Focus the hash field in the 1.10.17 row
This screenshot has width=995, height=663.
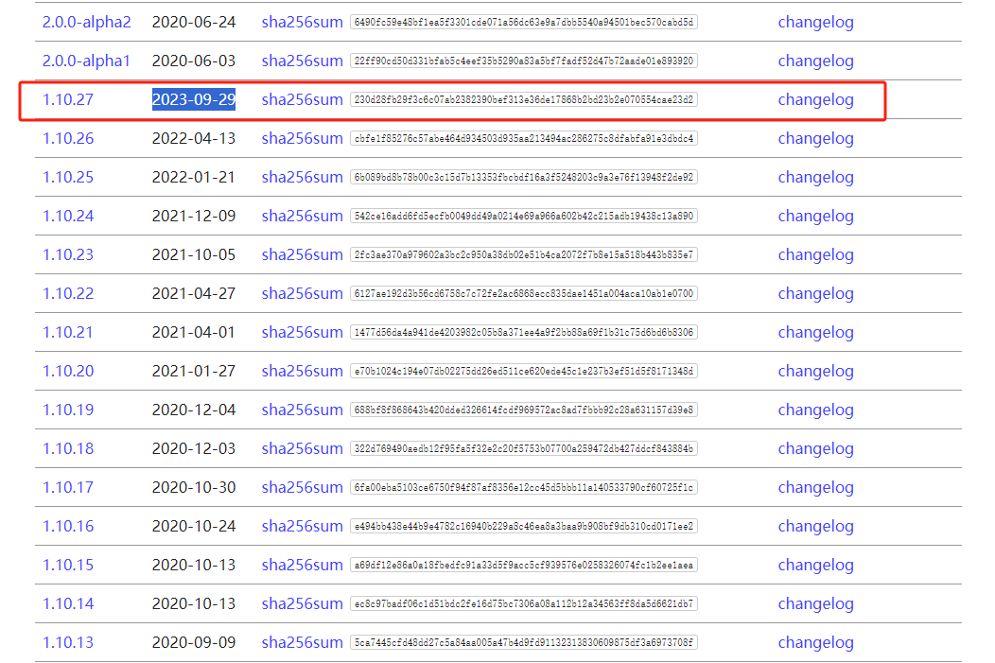click(x=524, y=487)
